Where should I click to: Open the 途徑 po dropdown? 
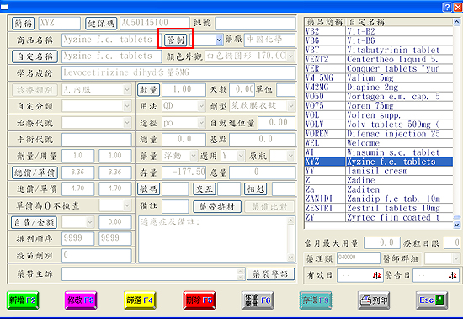pos(201,123)
